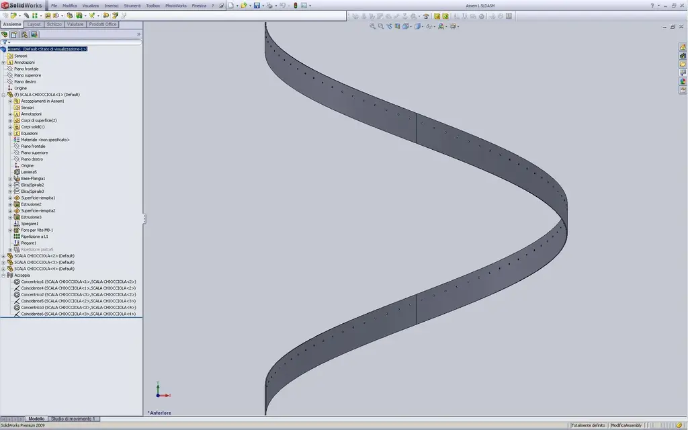
Task: Click the Section View icon
Action: point(397,26)
